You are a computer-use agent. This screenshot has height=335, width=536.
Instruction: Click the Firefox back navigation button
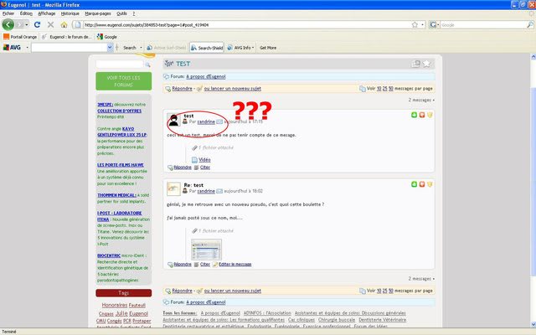click(10, 24)
